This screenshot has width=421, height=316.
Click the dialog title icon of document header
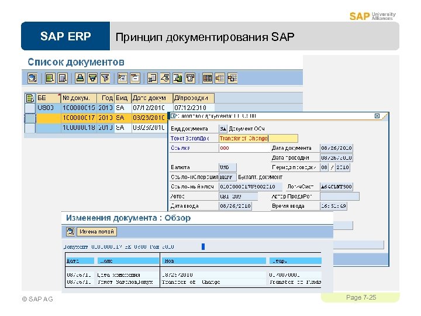tap(174, 116)
